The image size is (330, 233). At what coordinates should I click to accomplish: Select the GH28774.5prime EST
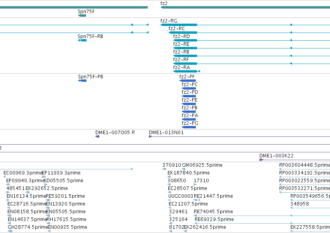pos(10,231)
